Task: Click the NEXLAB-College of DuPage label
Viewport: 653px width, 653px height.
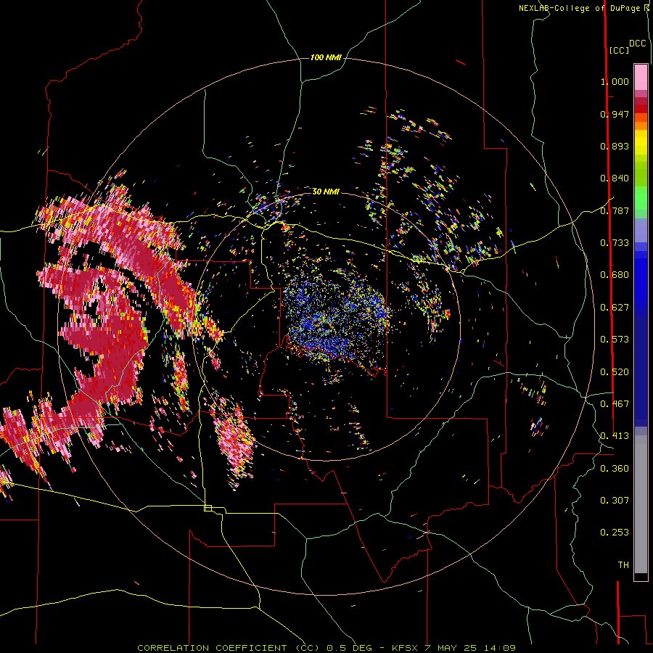Action: [x=579, y=8]
